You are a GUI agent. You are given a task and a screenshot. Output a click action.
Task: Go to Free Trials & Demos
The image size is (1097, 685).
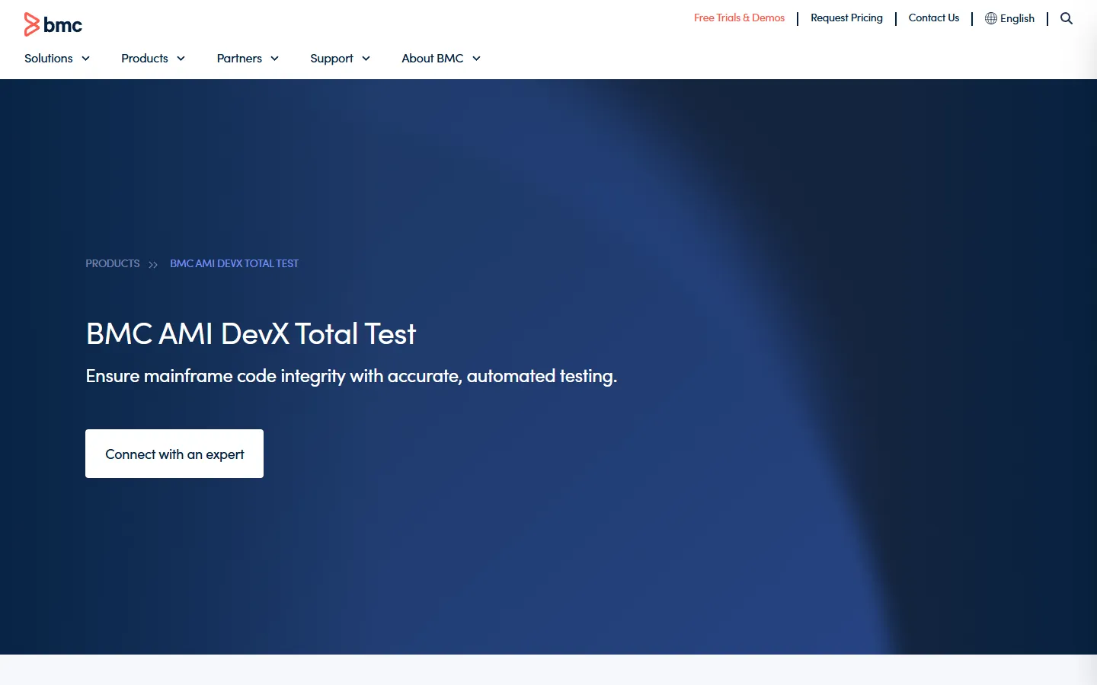739,18
